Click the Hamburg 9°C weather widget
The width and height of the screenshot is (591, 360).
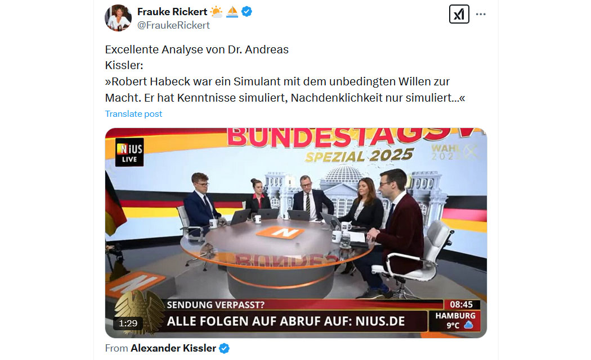click(x=456, y=321)
